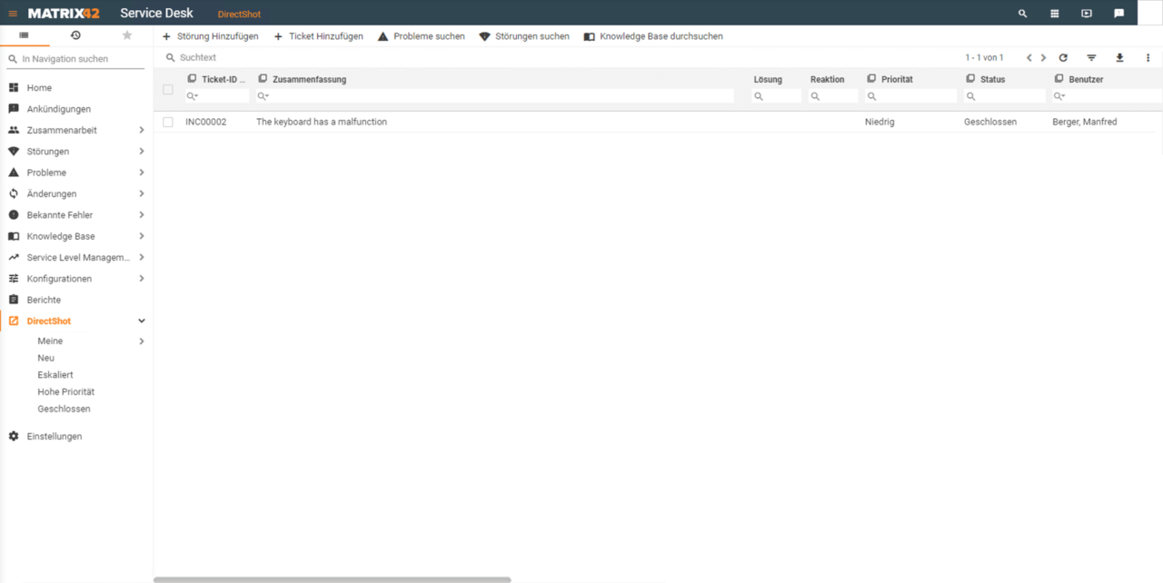This screenshot has width=1163, height=583.
Task: Open the feedback chat icon in header
Action: pos(1118,13)
